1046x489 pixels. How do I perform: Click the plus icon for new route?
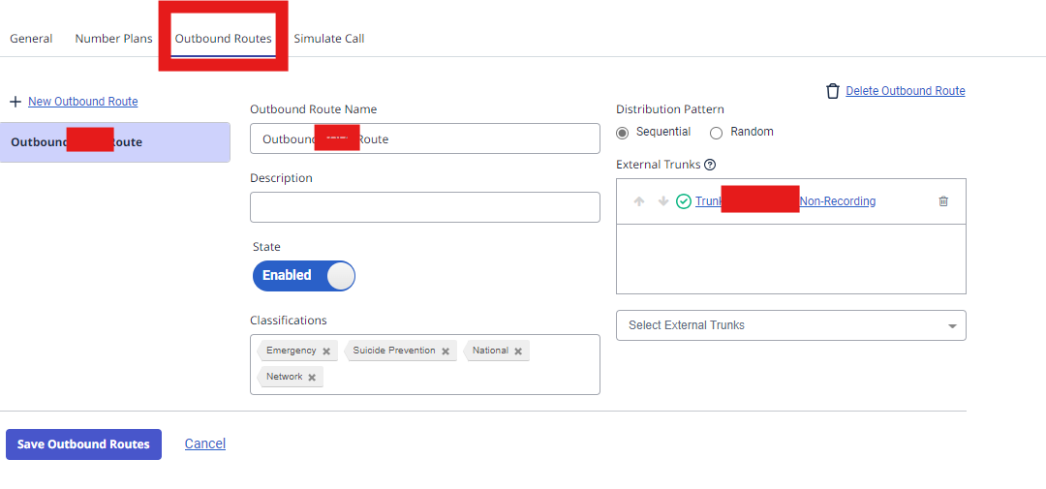pyautogui.click(x=15, y=102)
